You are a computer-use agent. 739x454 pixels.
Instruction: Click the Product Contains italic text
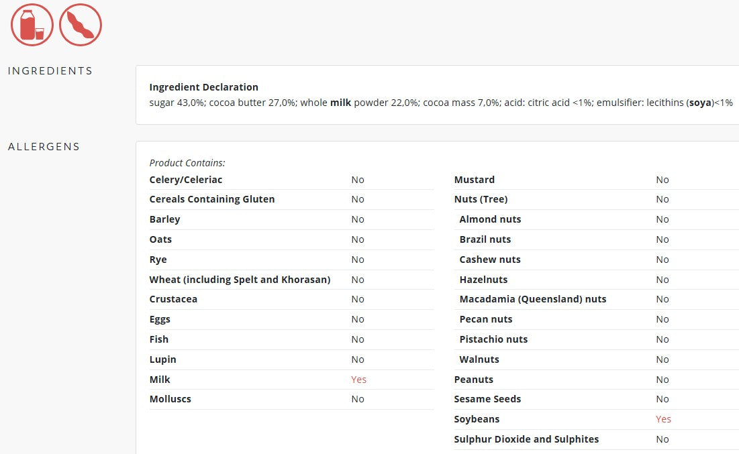pos(187,163)
